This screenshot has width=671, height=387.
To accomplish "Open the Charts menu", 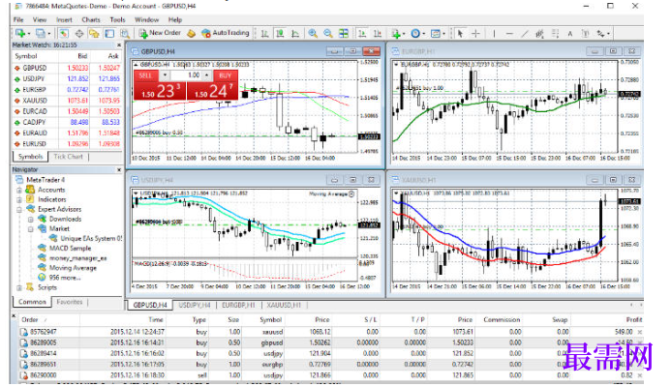I will pyautogui.click(x=91, y=19).
